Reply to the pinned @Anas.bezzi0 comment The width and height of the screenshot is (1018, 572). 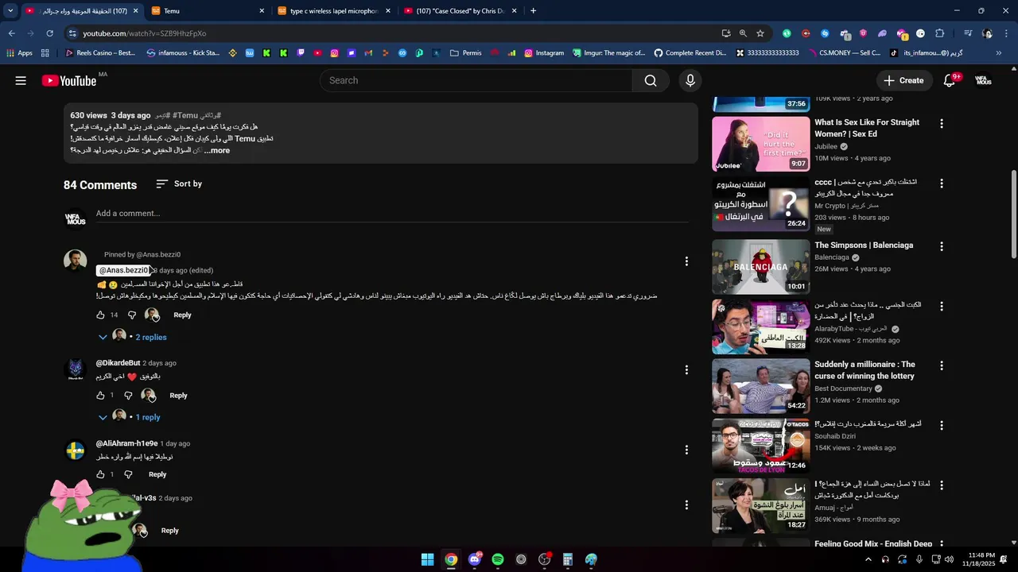pyautogui.click(x=182, y=315)
